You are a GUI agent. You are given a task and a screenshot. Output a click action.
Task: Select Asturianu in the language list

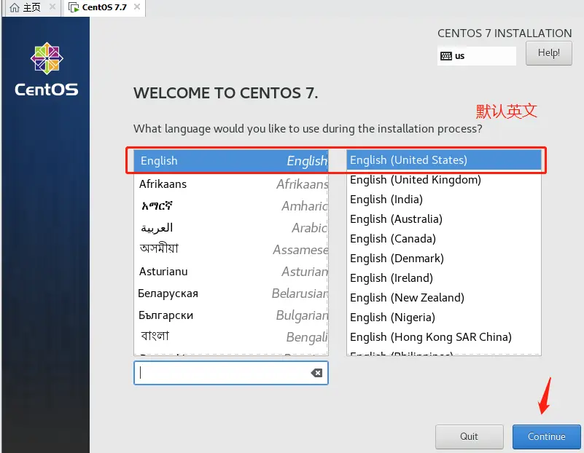tap(231, 272)
